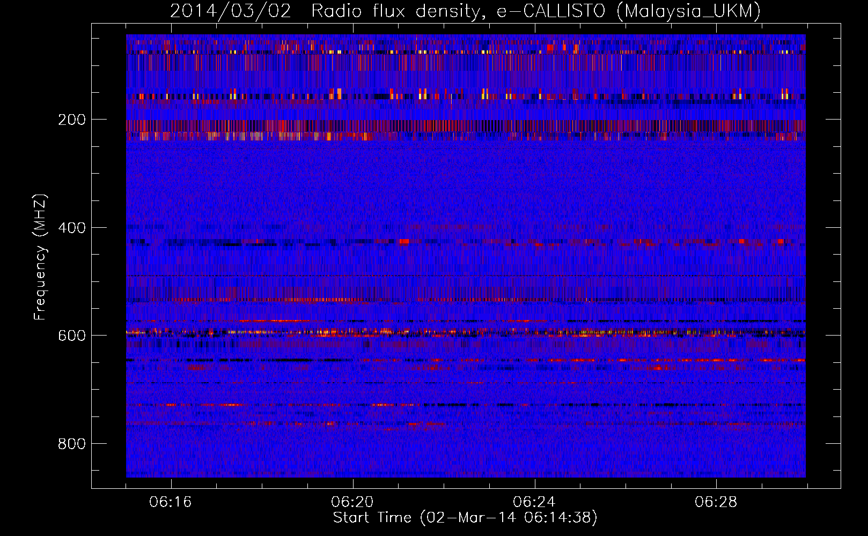Select the 'Frequency (MHZ)' y-axis label
The height and width of the screenshot is (536, 868).
pyautogui.click(x=40, y=257)
